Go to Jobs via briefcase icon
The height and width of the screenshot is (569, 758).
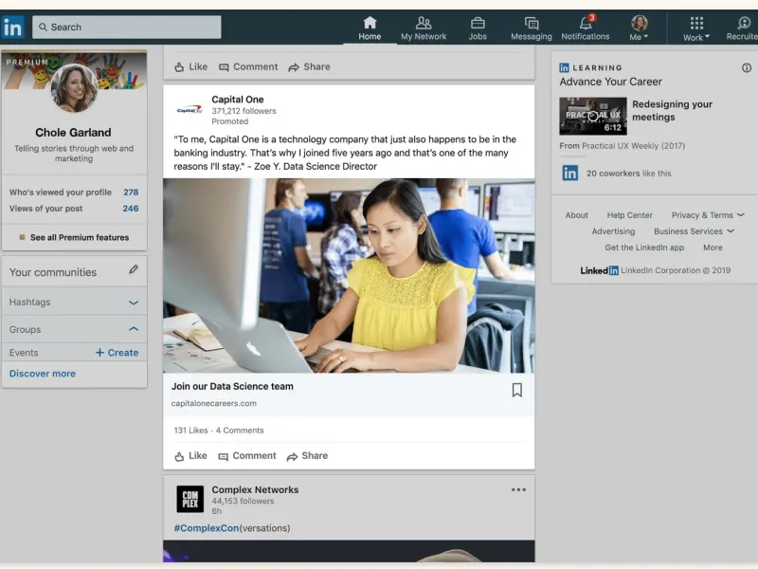tap(478, 25)
